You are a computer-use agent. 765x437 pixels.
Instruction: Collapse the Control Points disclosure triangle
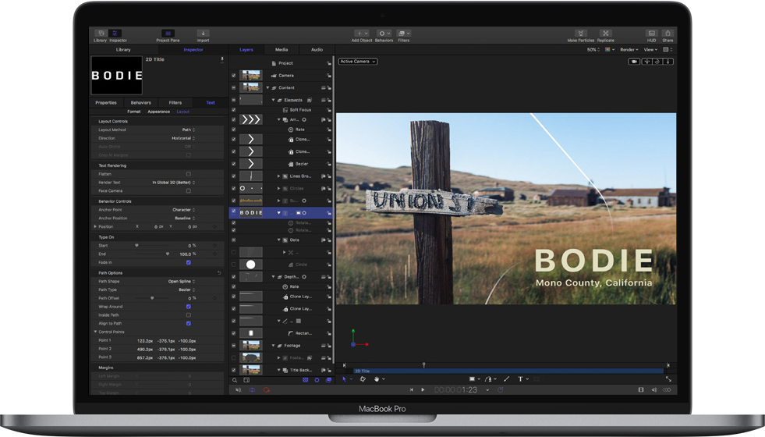tap(95, 332)
